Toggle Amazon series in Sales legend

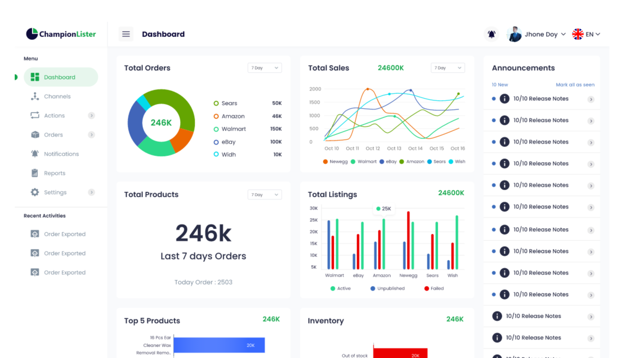(412, 162)
